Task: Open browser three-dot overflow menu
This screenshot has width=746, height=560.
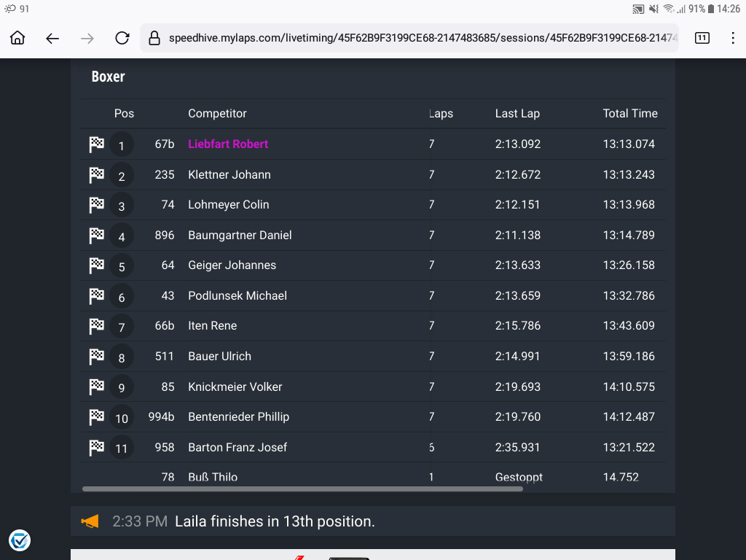Action: pos(733,39)
